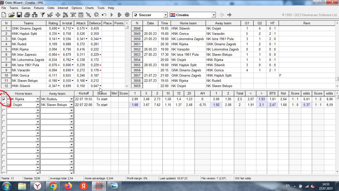
Task: Open a file with the folder icon
Action: (x=12, y=15)
